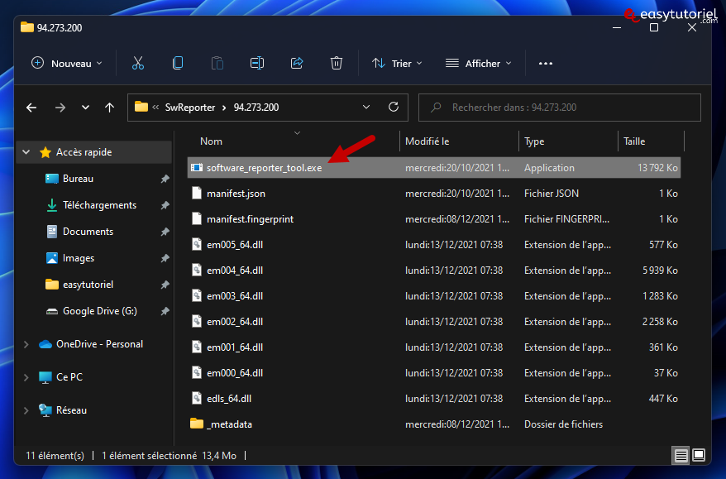
Task: Click the Dossier de fichiers type cell
Action: pyautogui.click(x=563, y=424)
